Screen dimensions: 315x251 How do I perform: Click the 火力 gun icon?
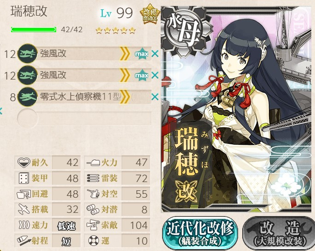pyautogui.click(x=93, y=163)
